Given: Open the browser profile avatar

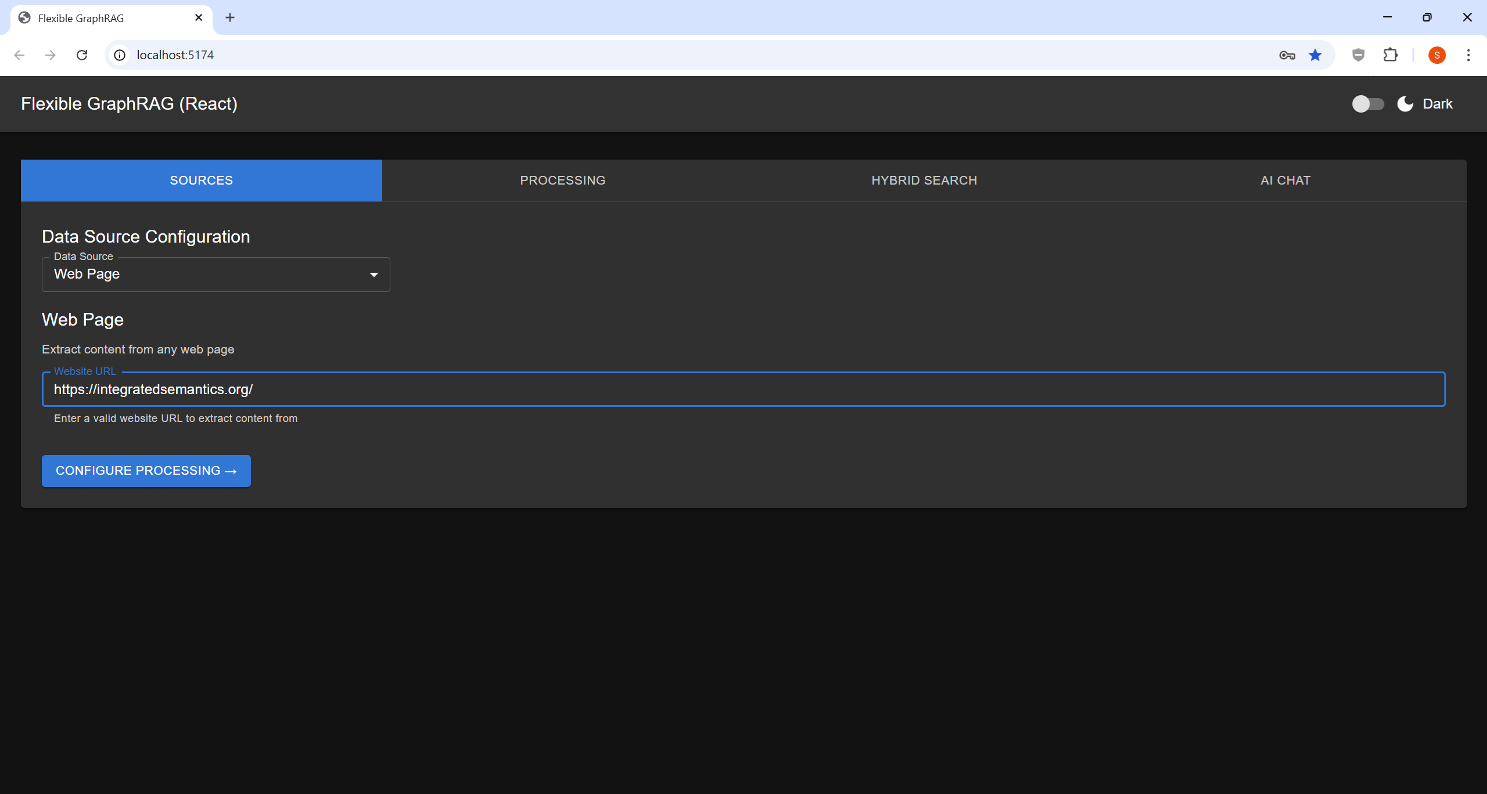Looking at the screenshot, I should click(1437, 55).
